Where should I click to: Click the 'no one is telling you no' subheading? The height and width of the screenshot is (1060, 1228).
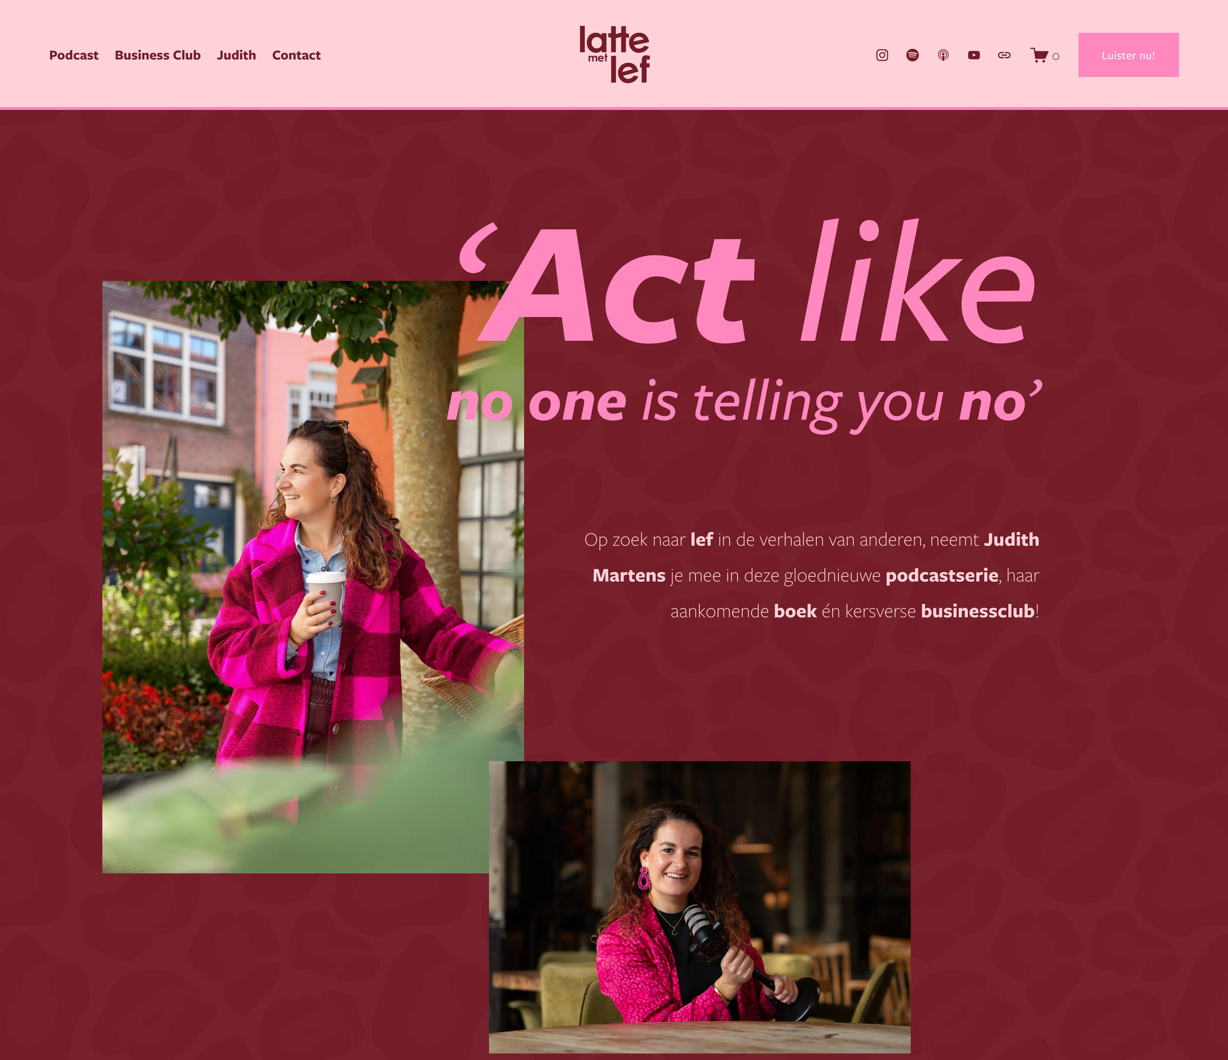pos(744,404)
